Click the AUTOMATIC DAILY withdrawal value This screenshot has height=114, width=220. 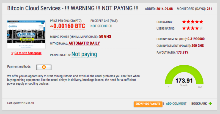(x=84, y=43)
